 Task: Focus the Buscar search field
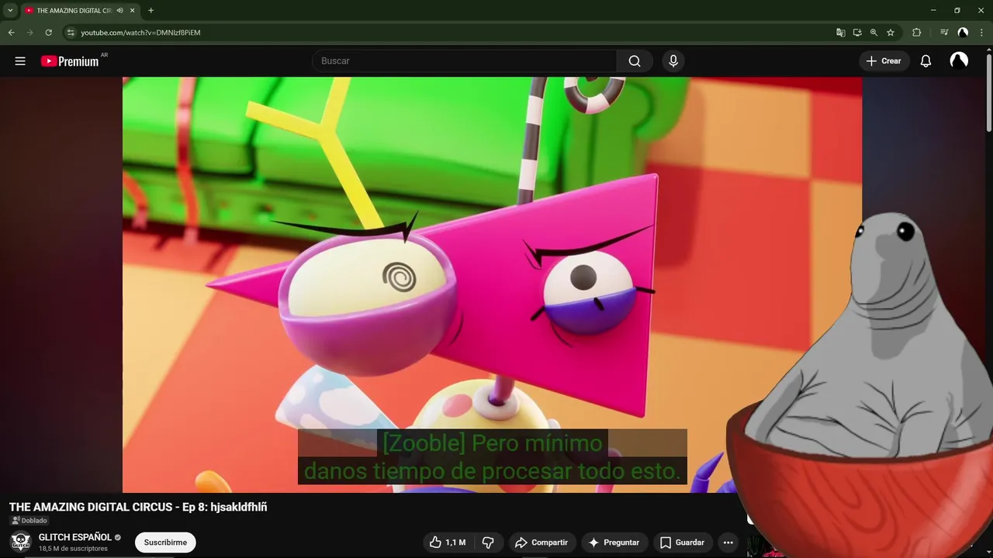[x=464, y=61]
